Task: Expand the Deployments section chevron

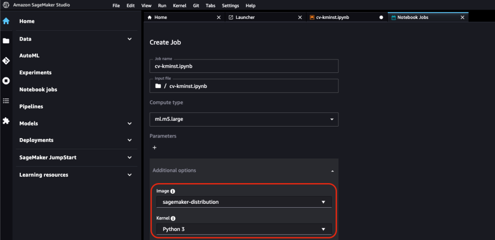Action: (x=130, y=140)
